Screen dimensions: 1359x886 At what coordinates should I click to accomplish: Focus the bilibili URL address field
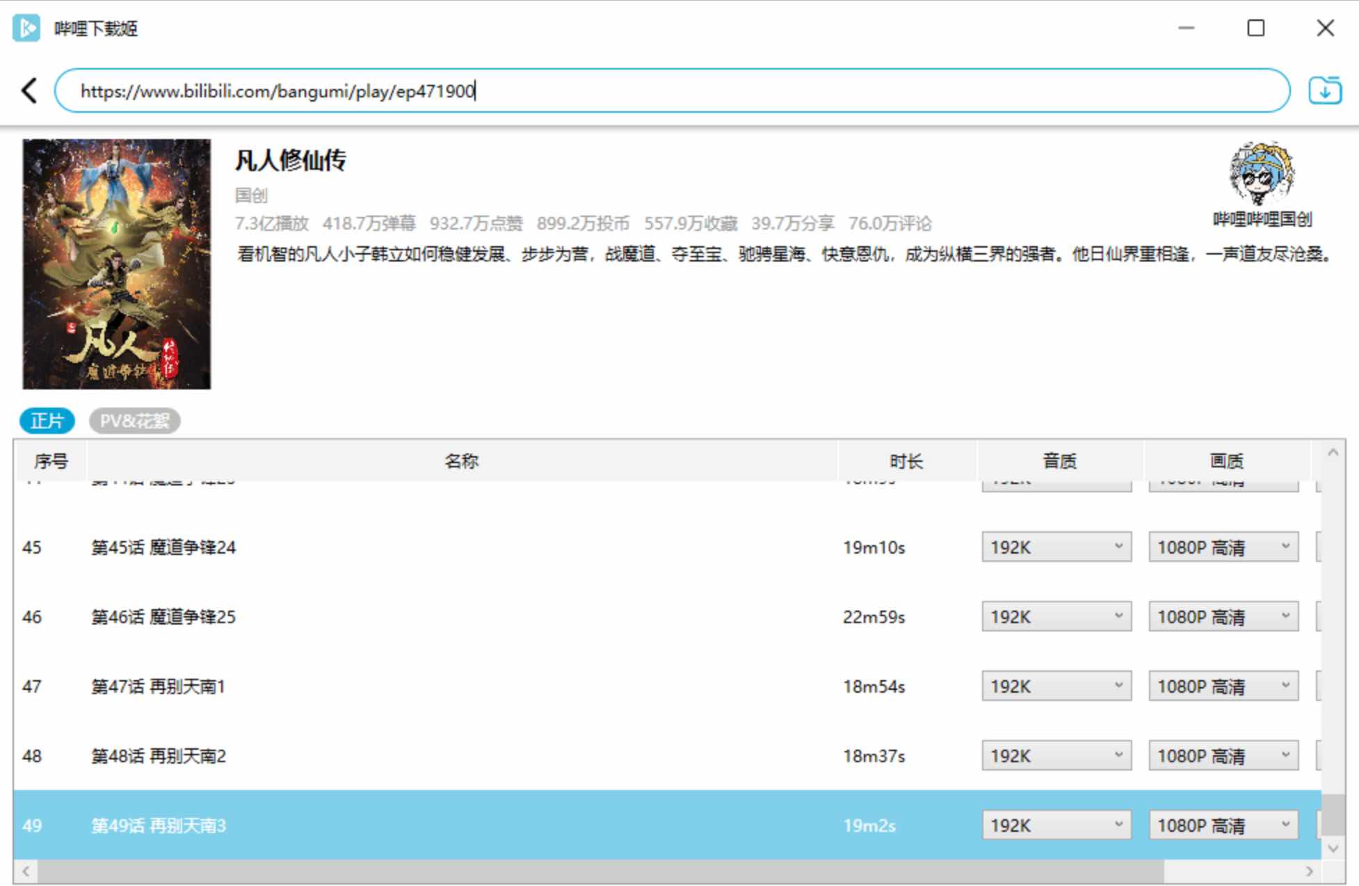pyautogui.click(x=672, y=90)
